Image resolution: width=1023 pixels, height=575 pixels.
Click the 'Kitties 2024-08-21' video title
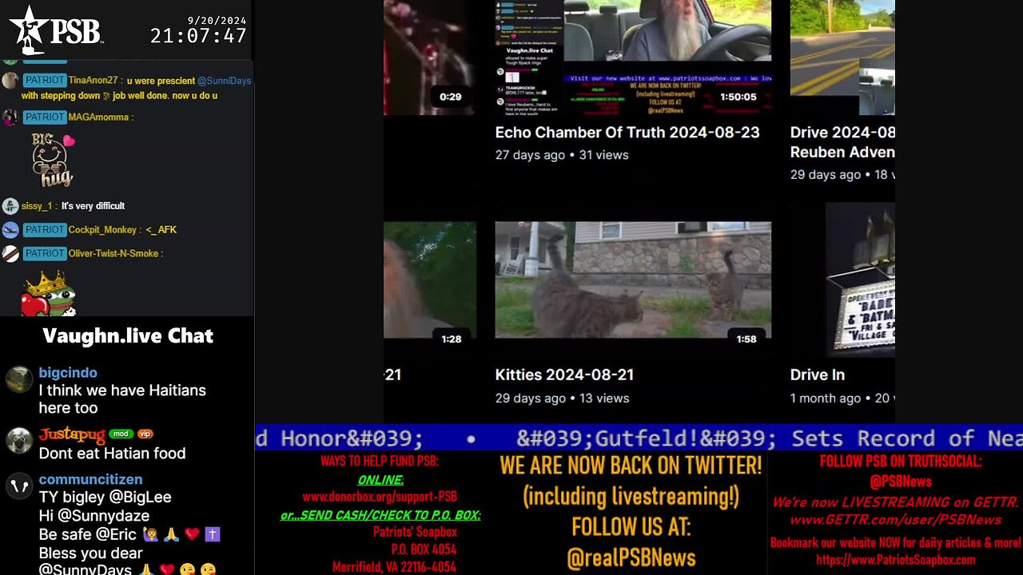pyautogui.click(x=564, y=375)
